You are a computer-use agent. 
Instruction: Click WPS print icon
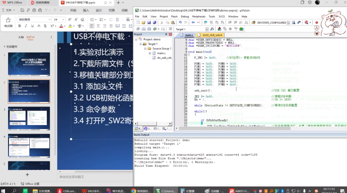tap(34, 10)
